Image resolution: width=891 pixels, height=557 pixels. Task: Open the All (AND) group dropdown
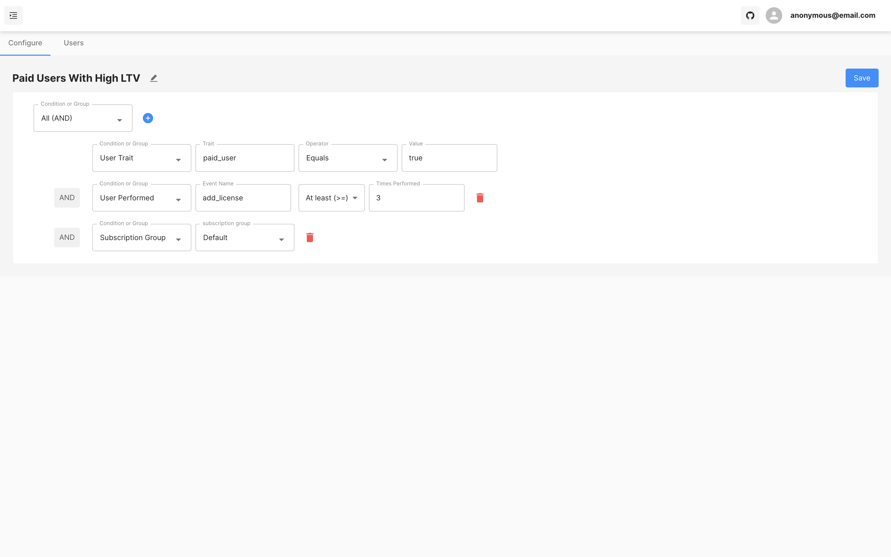click(x=83, y=118)
